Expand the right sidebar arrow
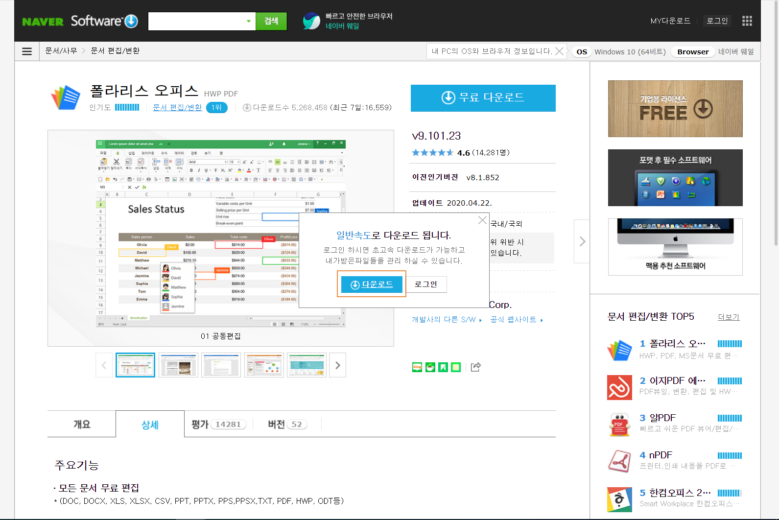Screen dimensions: 779x520 point(582,241)
